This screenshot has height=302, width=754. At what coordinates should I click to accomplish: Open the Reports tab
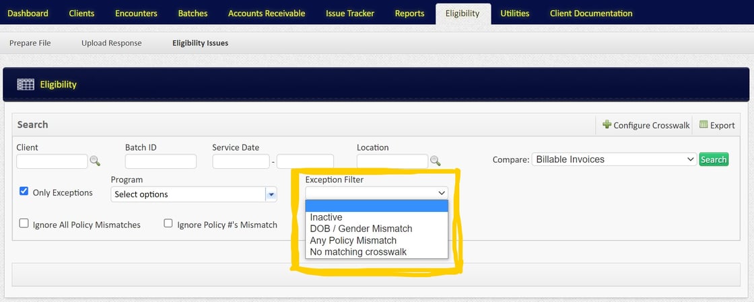point(410,13)
